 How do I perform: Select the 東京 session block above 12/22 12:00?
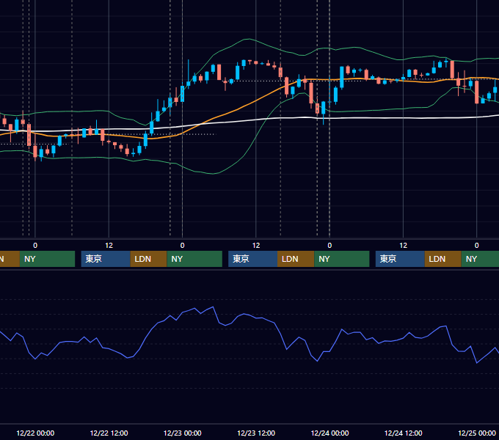tap(106, 259)
